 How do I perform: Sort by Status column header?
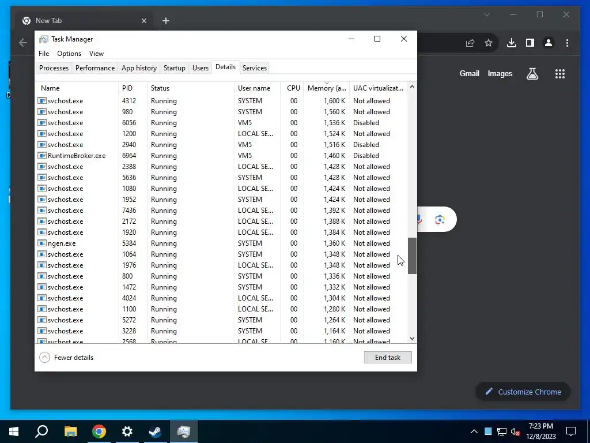click(190, 88)
